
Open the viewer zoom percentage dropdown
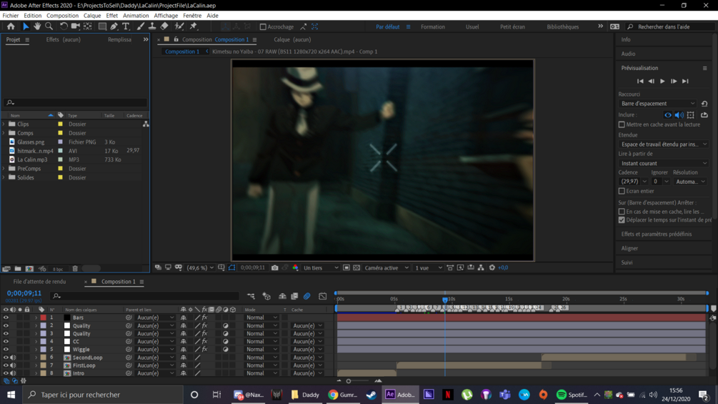pyautogui.click(x=200, y=268)
